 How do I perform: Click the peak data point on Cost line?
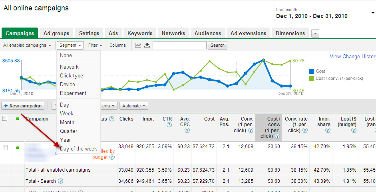[x=263, y=60]
